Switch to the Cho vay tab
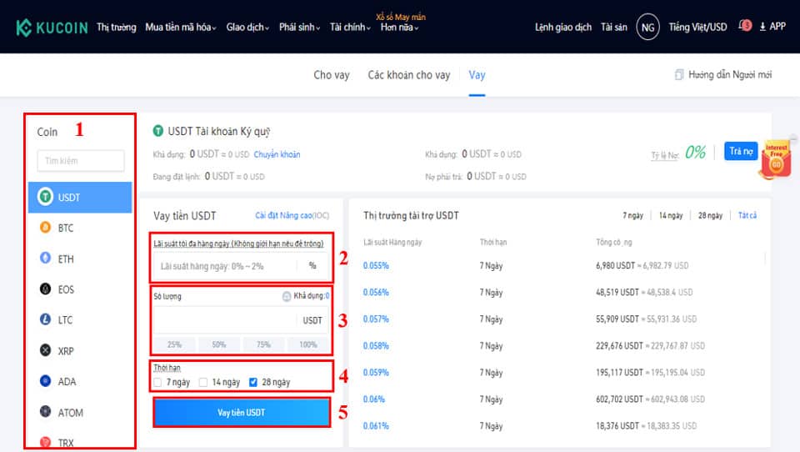Screen dimensions: 800x452 coord(331,75)
